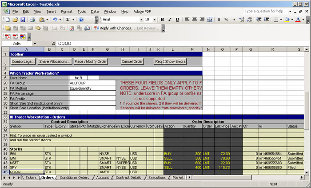This screenshot has height=188, width=311.
Task: Click Place / Modify Order button
Action: 91,61
